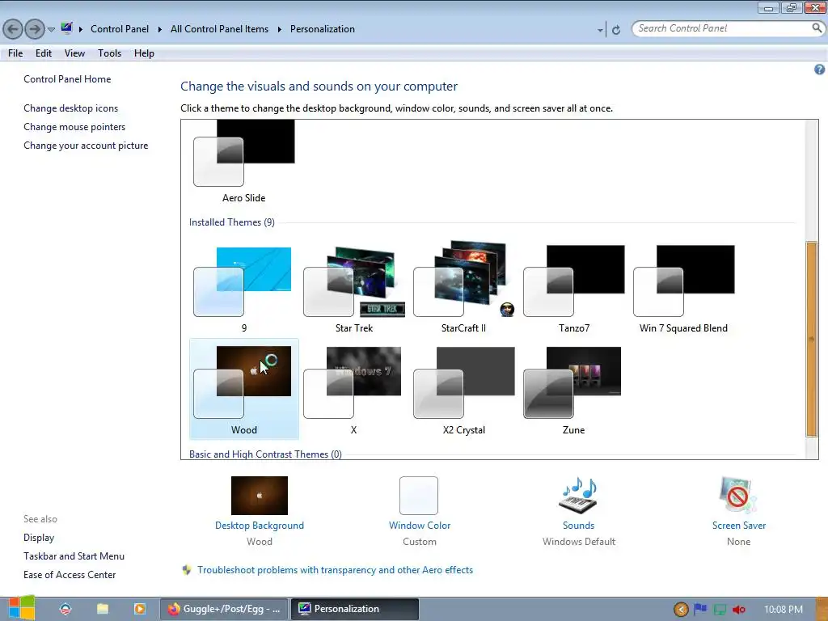828x621 pixels.
Task: Click the theme list vertical scrollbar thumb
Action: tap(812, 339)
